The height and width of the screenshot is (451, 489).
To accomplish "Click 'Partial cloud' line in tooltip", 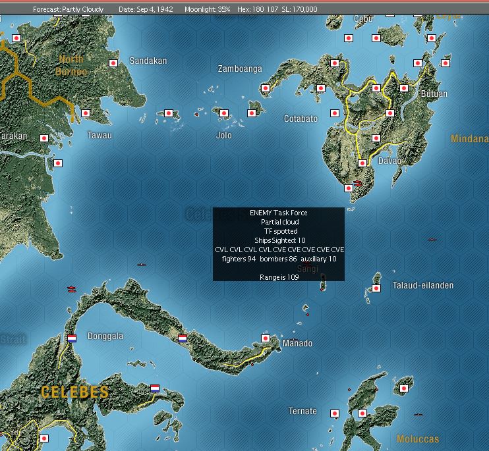I will 279,222.
